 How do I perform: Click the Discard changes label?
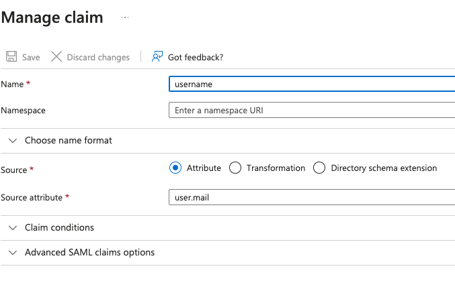coord(98,58)
